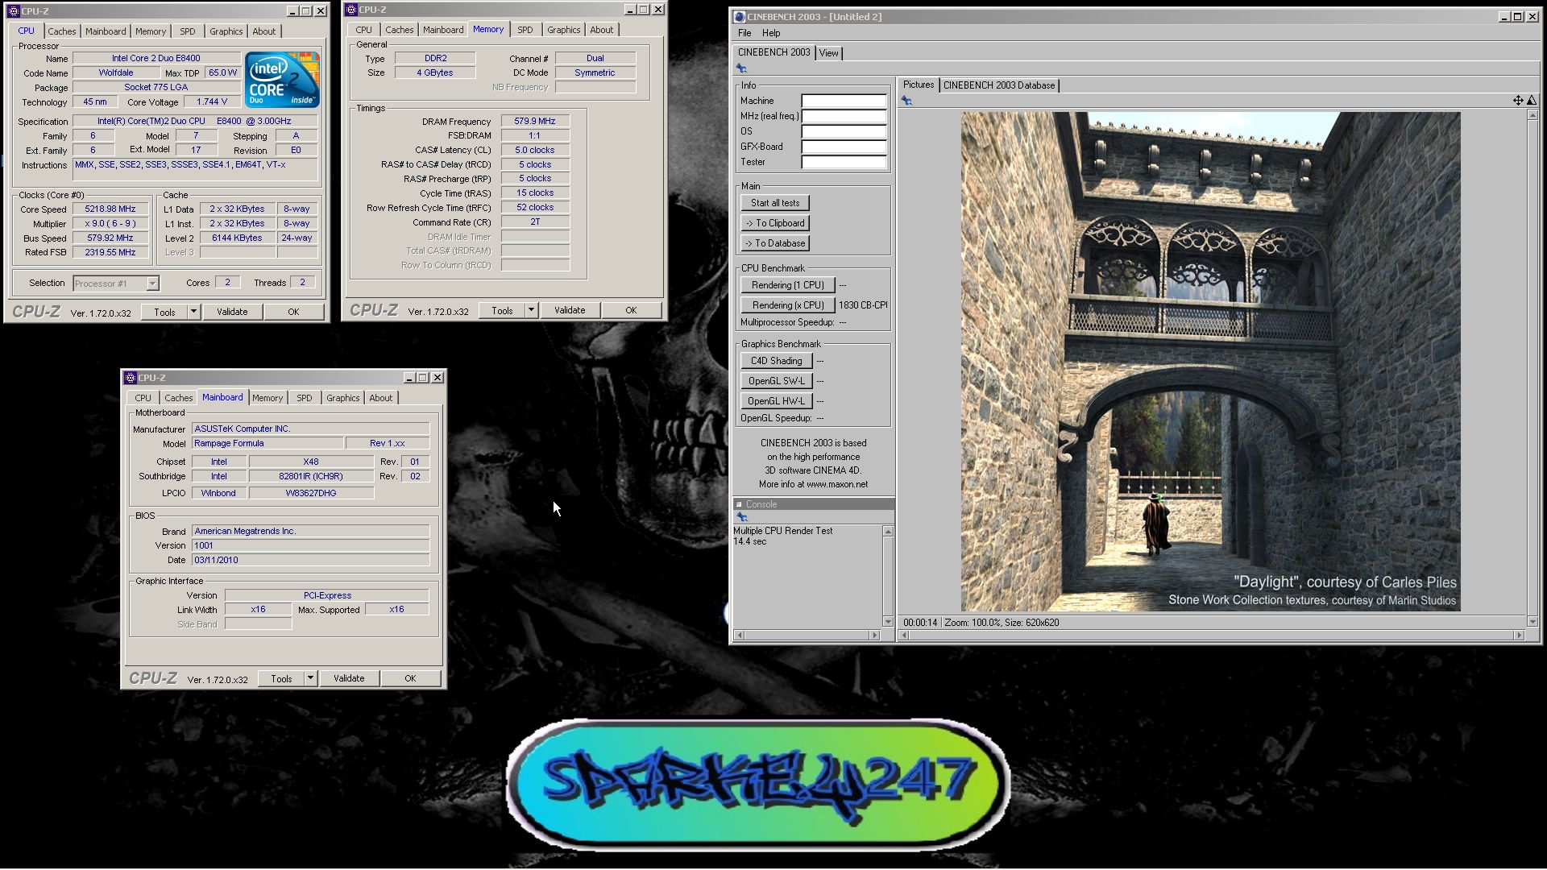Click the pin icon in the Console panel

(x=741, y=517)
